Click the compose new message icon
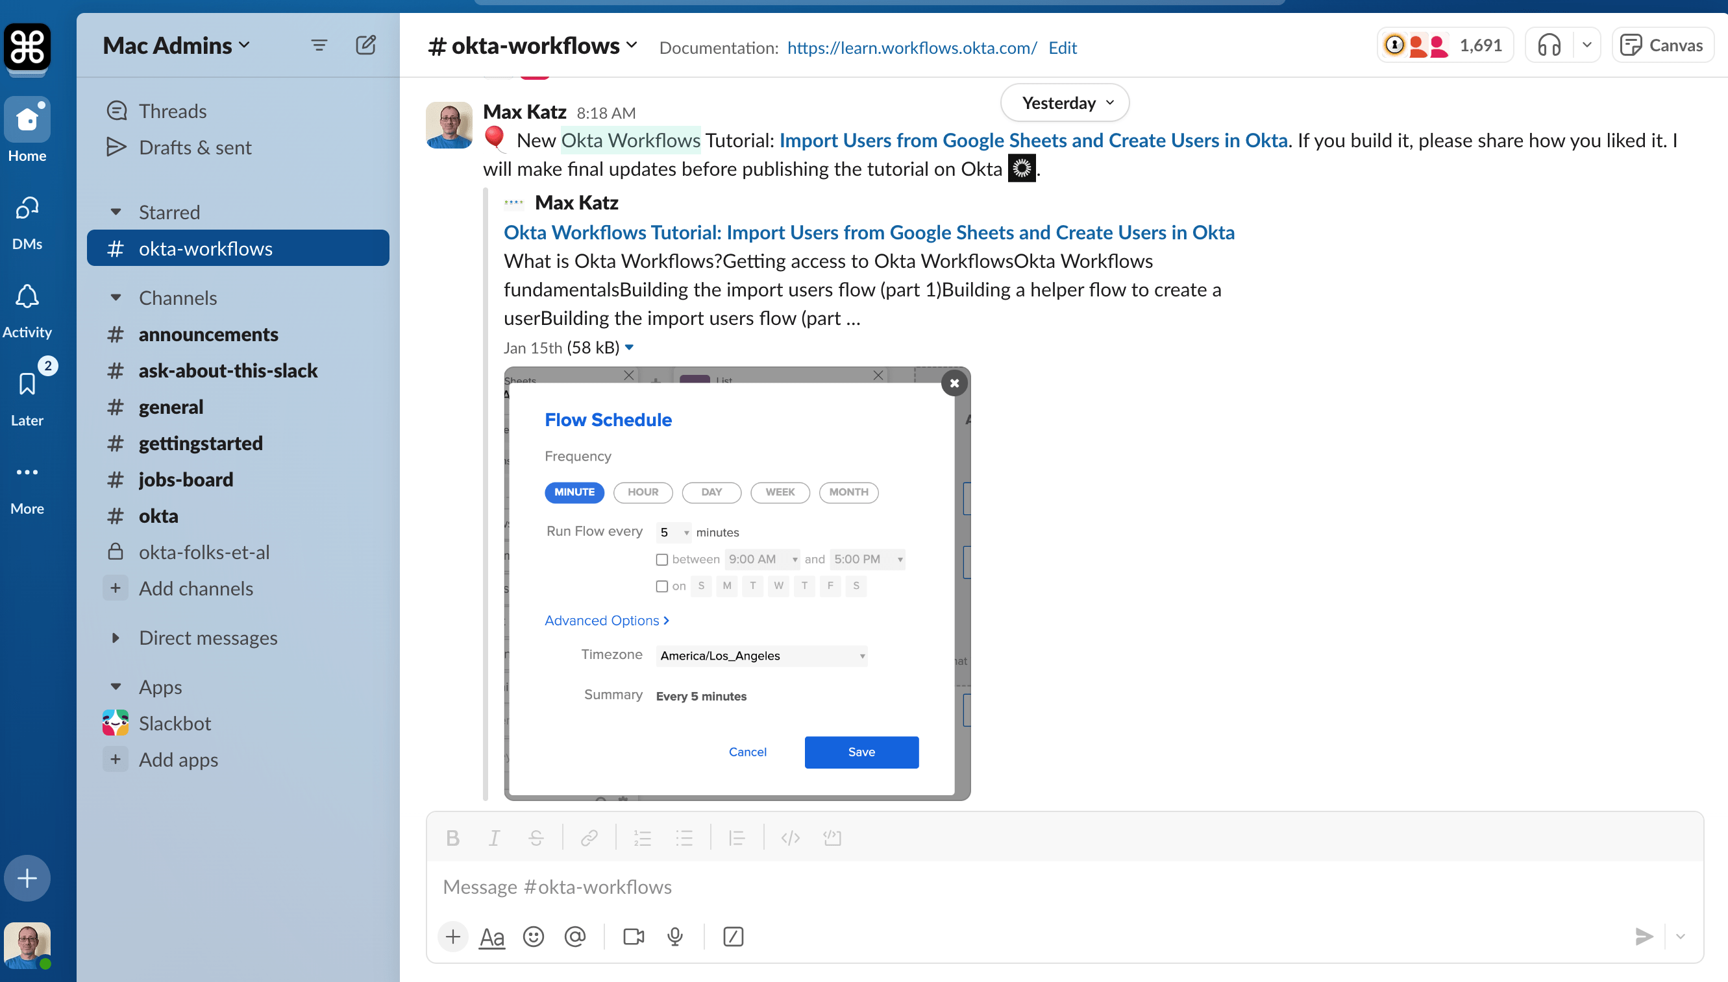Screen dimensions: 1728x982 click(x=365, y=45)
